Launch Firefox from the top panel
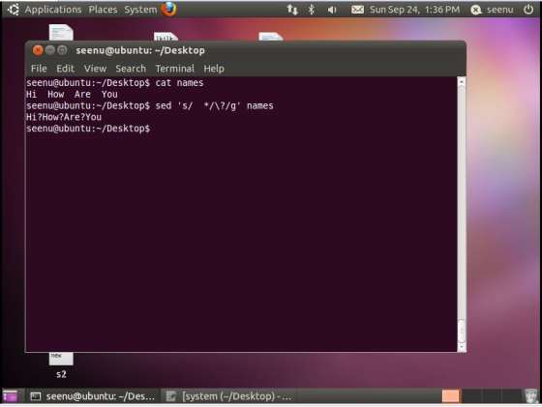 (x=168, y=10)
